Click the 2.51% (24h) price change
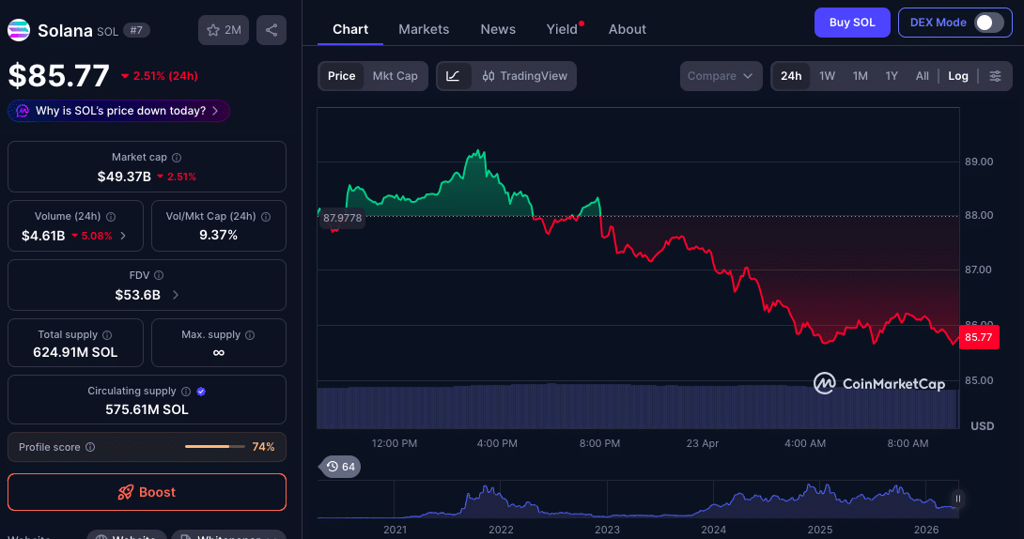 coord(160,76)
